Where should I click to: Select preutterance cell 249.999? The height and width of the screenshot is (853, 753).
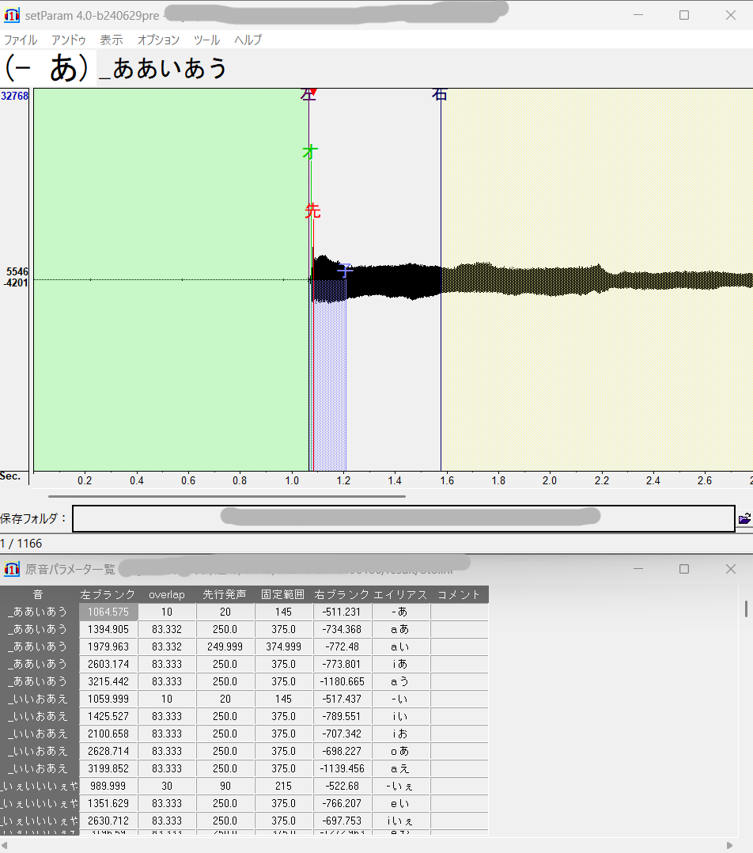point(225,646)
